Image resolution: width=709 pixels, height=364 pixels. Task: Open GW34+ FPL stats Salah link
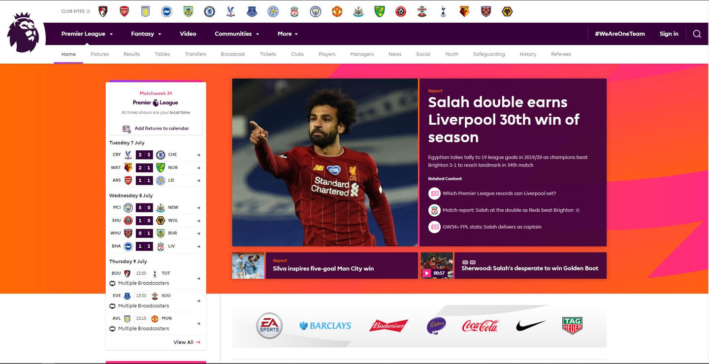[492, 227]
